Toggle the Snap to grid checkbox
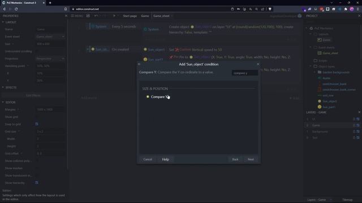Image resolution: width=362 pixels, height=203 pixels. (37, 124)
